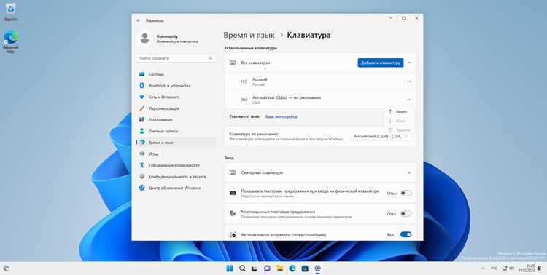Choose Удалить in the context menu
Image resolution: width=547 pixels, height=275 pixels.
coord(399,129)
